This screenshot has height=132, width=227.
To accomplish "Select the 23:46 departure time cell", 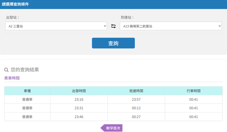I will pos(79,117).
